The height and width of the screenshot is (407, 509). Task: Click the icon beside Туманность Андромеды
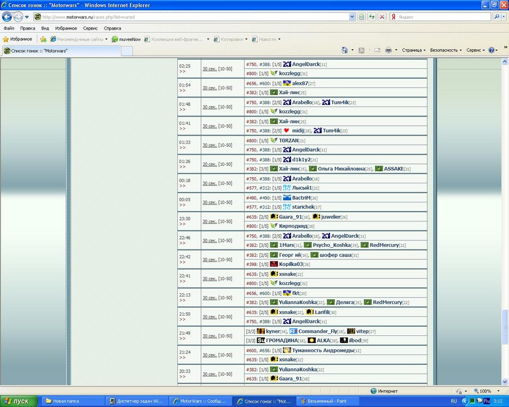coord(287,350)
